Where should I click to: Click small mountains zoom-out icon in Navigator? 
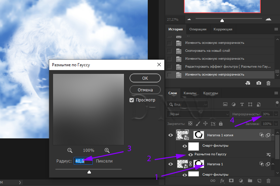point(189,19)
